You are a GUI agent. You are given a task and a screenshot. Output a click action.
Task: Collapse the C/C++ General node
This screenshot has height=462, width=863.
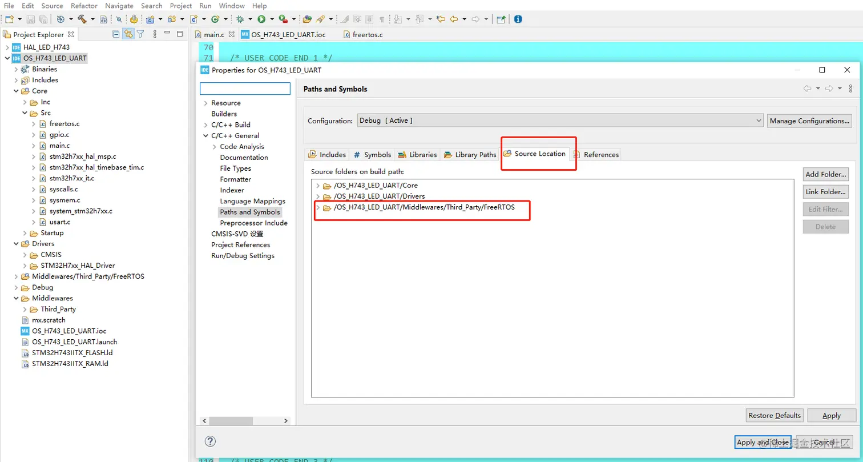click(205, 136)
